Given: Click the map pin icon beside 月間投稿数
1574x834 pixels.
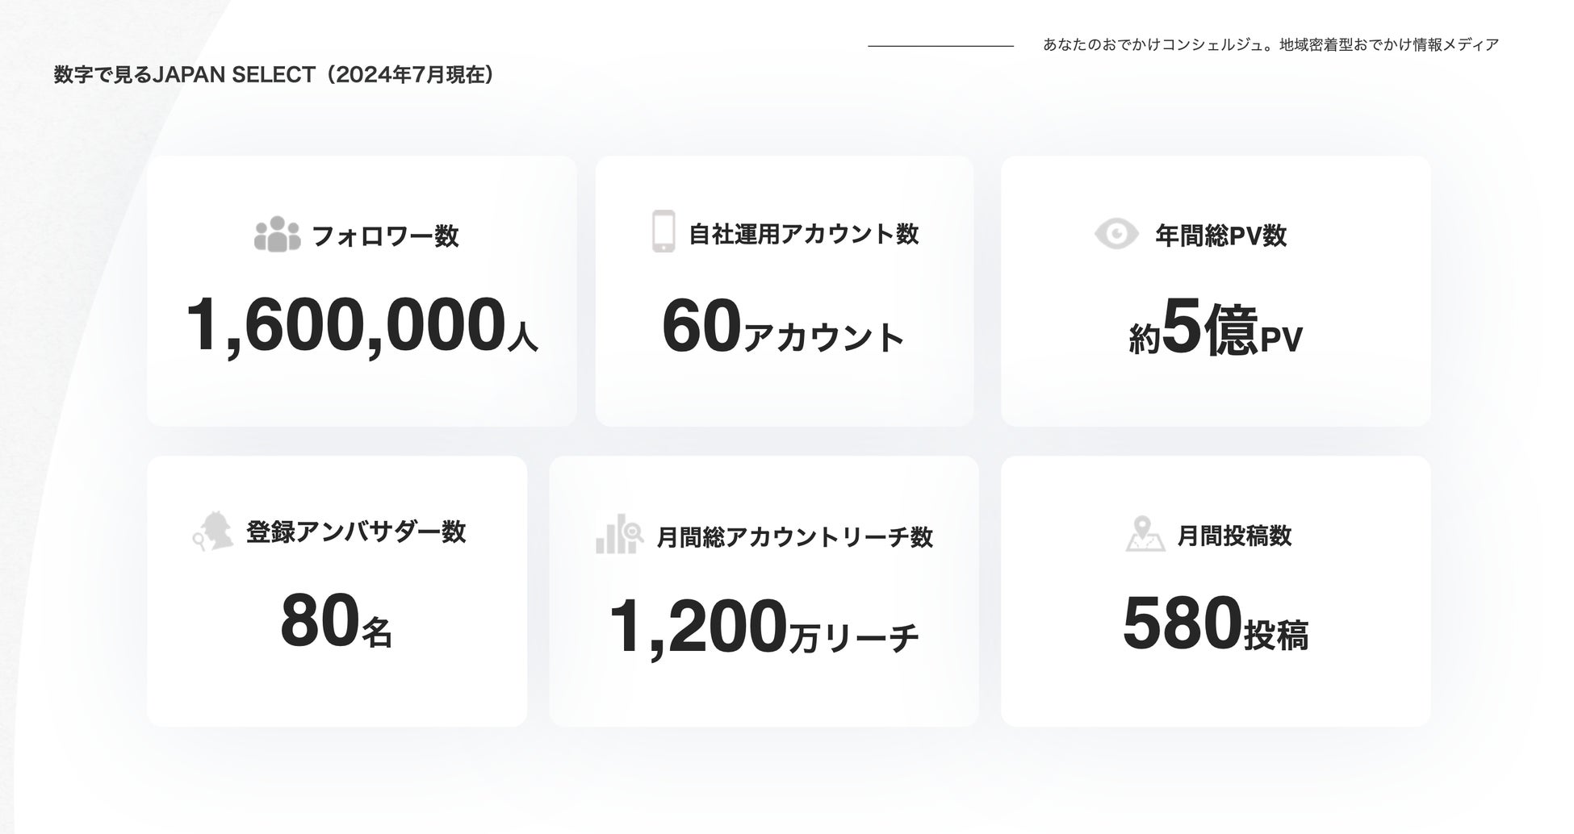Looking at the screenshot, I should (1145, 534).
